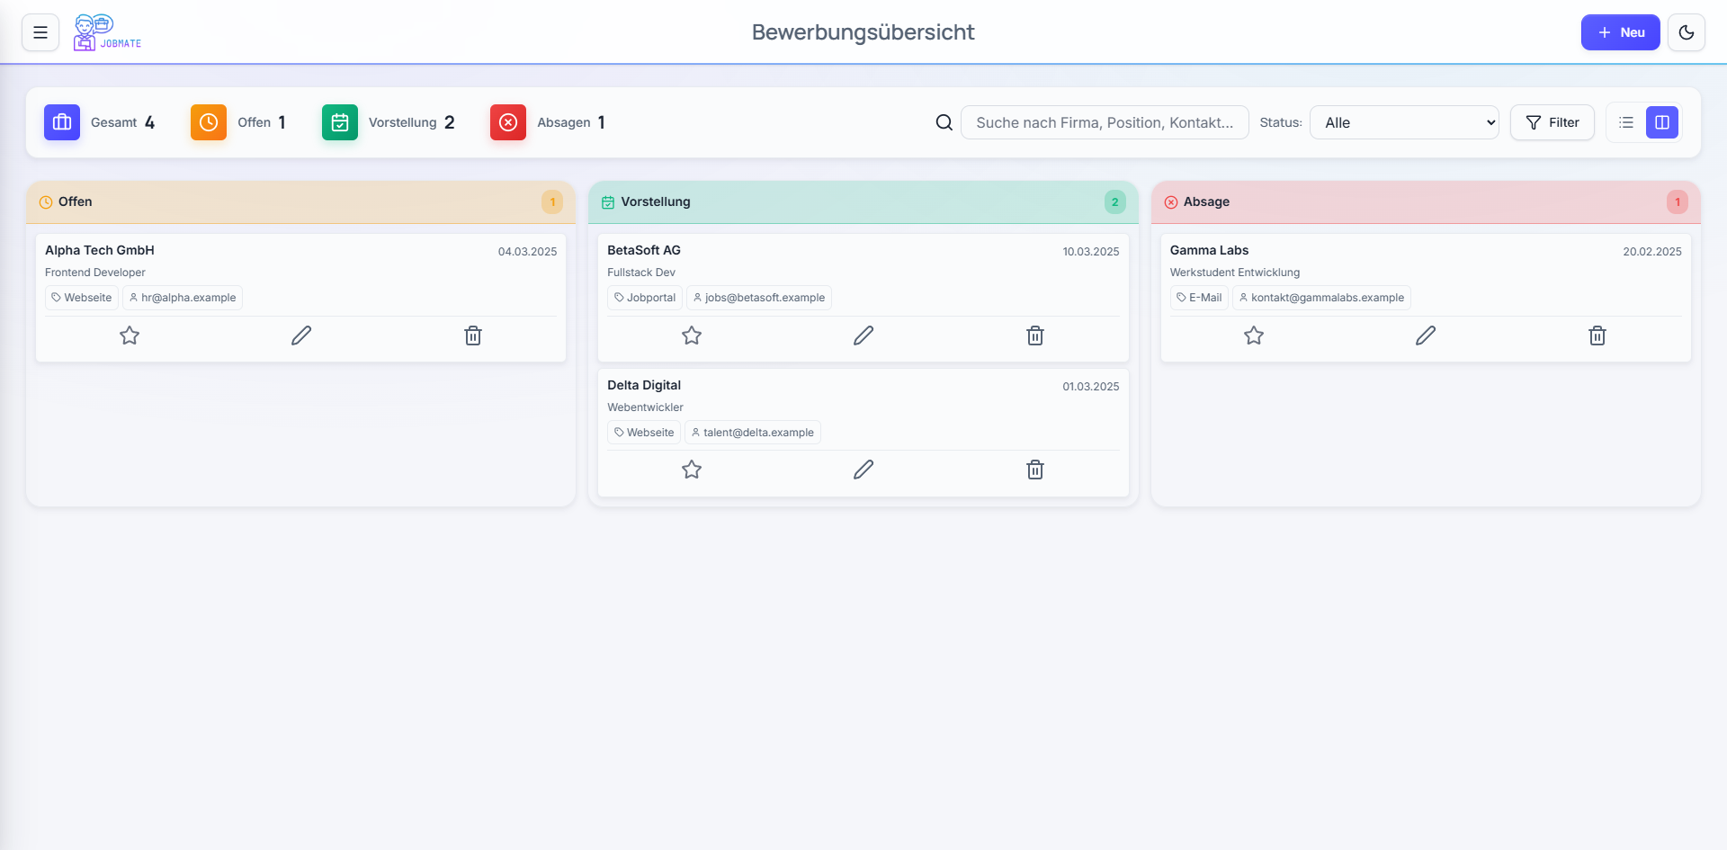The height and width of the screenshot is (850, 1727).
Task: Focus the Firma, Position search field
Action: point(1105,122)
